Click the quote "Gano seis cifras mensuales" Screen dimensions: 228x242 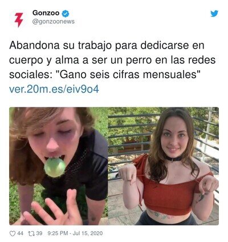128,74
